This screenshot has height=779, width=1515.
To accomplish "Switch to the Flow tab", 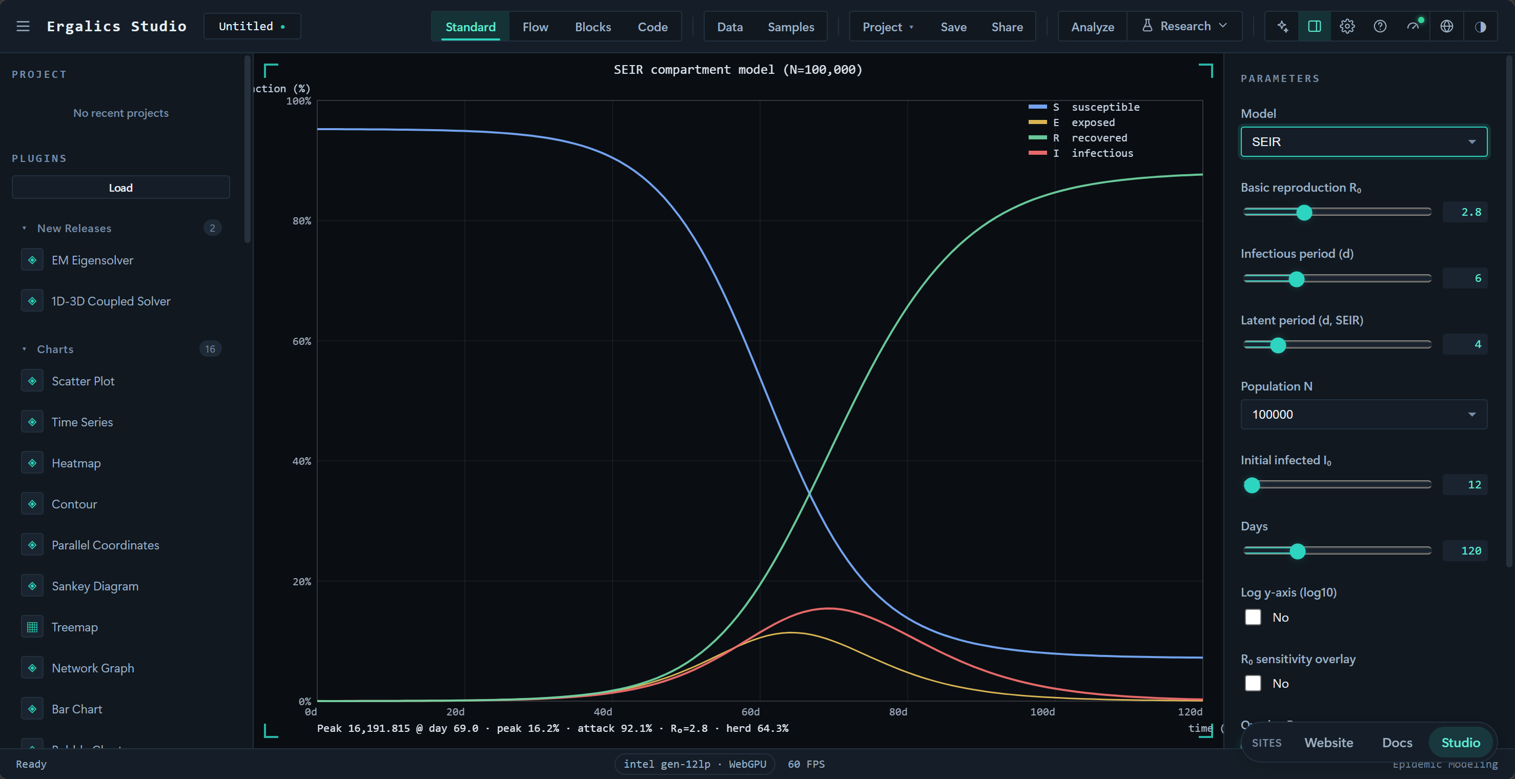I will (x=535, y=27).
